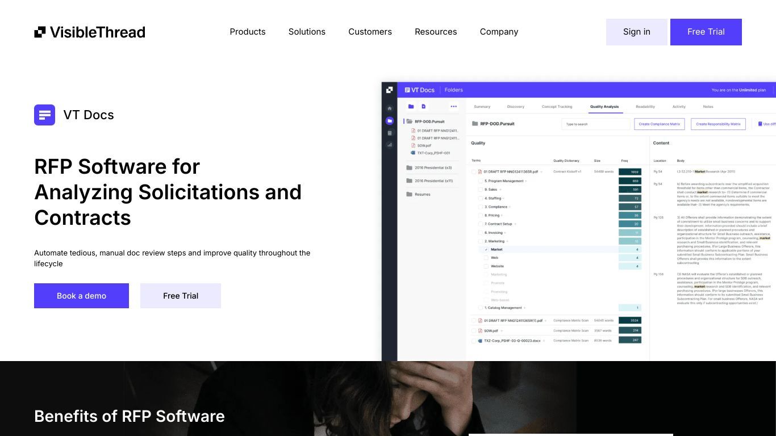The height and width of the screenshot is (436, 776).
Task: Tick the 4. Staffing checkbox
Action: 481,198
